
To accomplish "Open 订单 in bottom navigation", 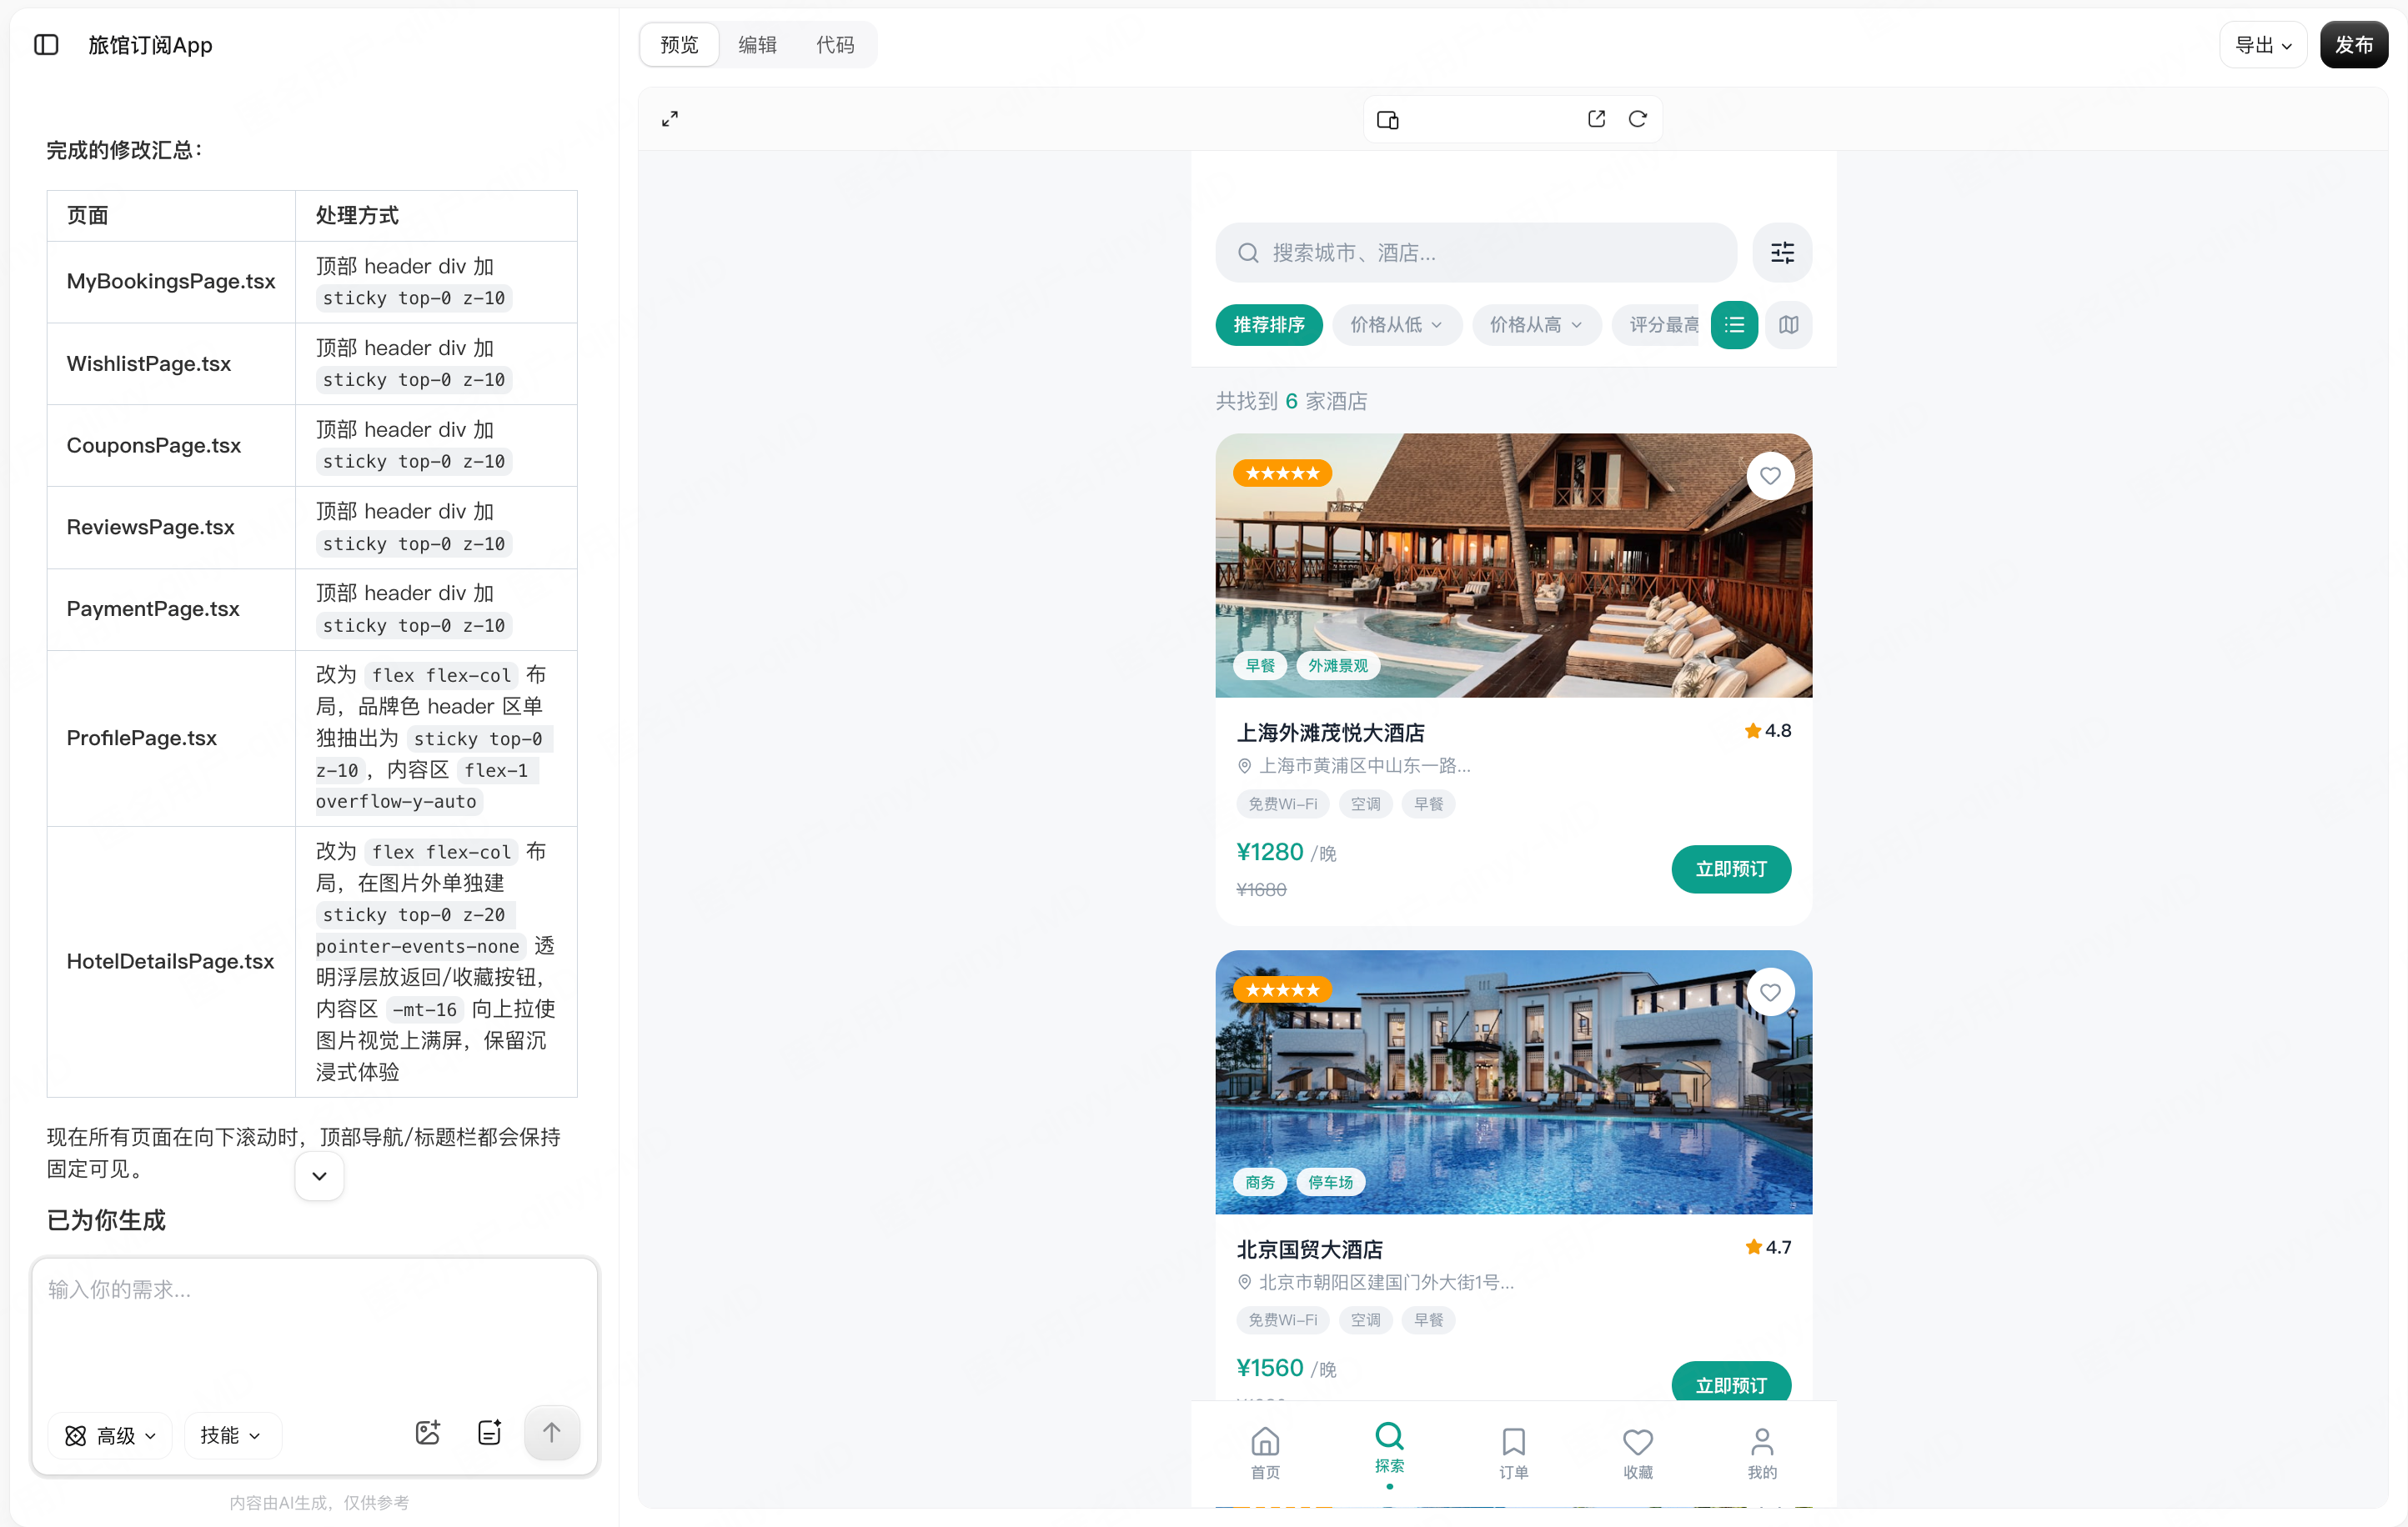I will (x=1514, y=1453).
